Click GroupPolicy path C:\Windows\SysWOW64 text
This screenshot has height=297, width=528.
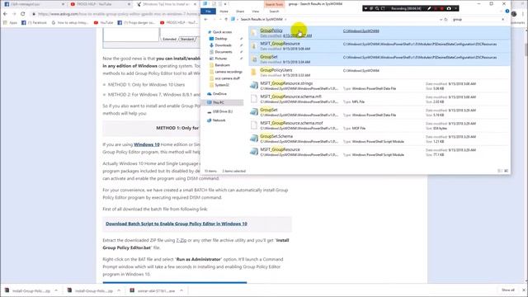(x=361, y=31)
